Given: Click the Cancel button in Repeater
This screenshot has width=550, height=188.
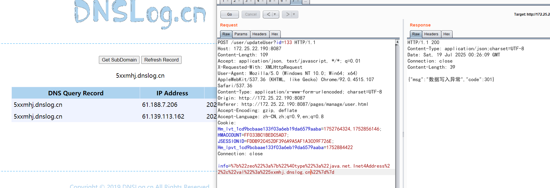Looking at the screenshot, I should 251,14.
